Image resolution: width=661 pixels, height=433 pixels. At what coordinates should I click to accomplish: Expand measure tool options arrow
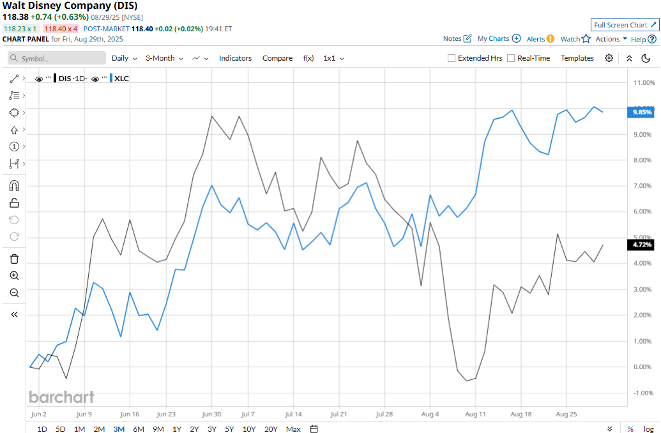coord(24,163)
